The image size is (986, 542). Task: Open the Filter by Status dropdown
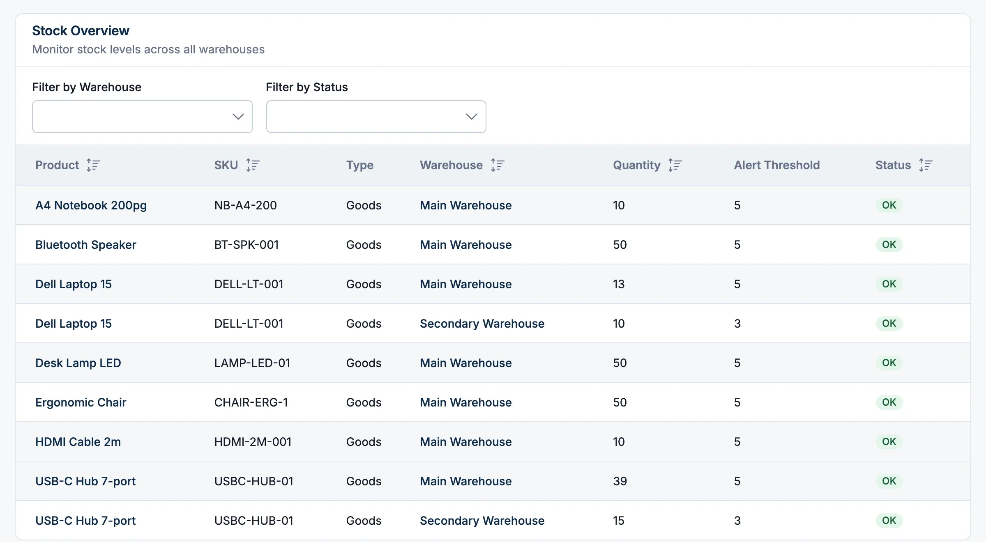[x=376, y=117]
